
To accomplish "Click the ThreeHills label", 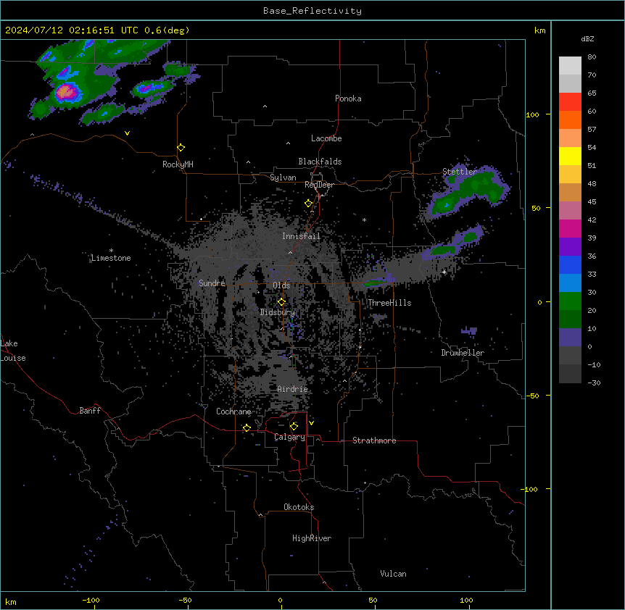I will pos(389,303).
